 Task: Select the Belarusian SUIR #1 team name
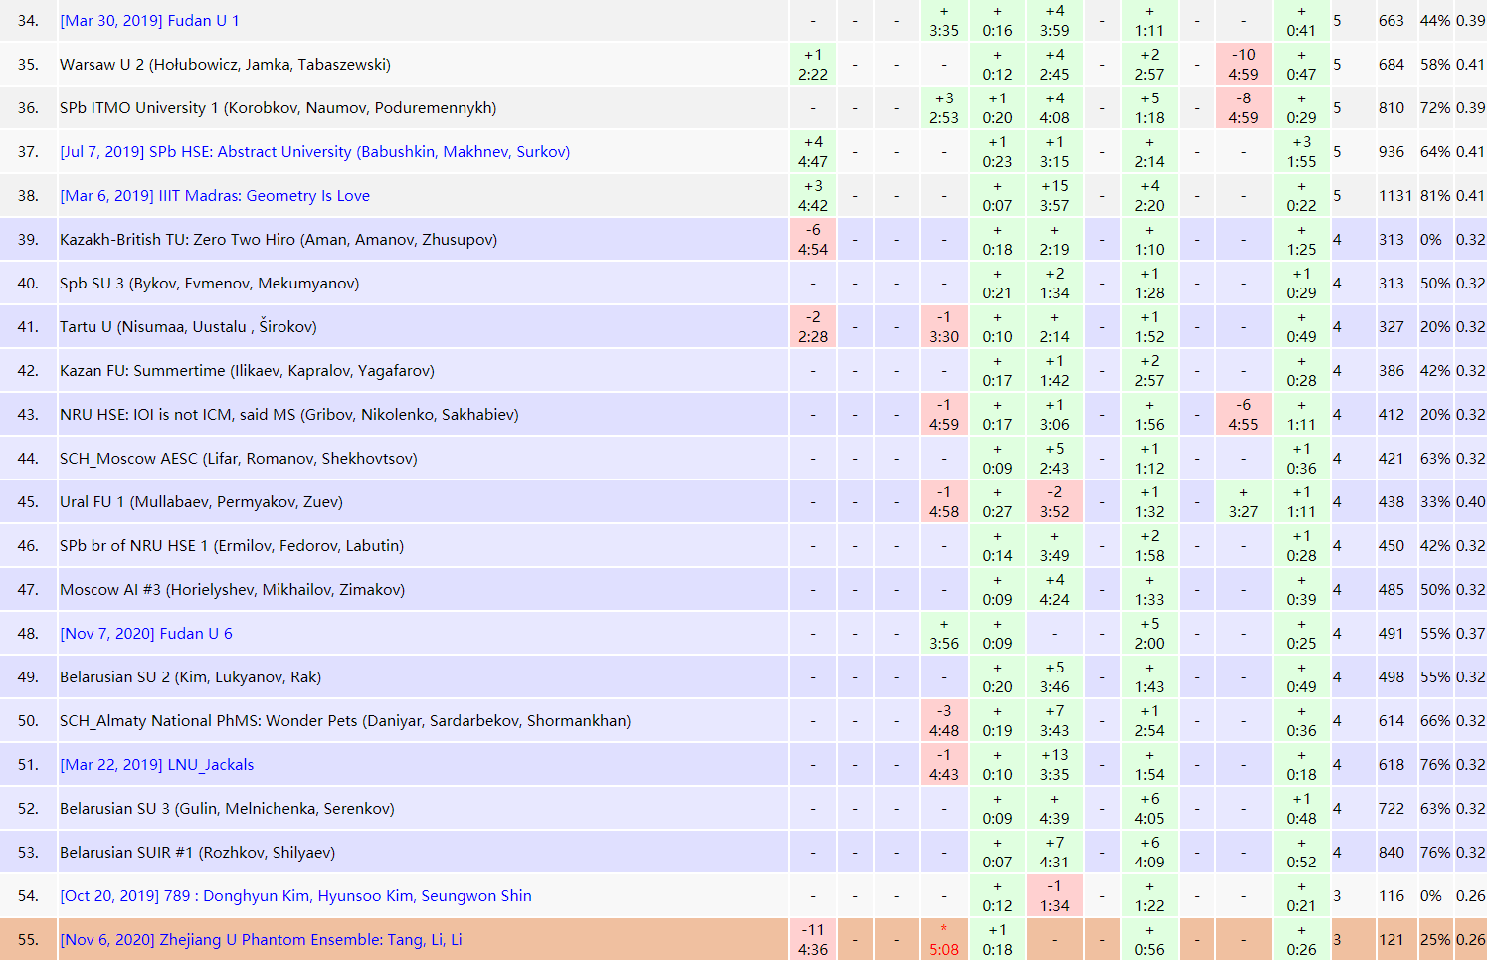[197, 853]
